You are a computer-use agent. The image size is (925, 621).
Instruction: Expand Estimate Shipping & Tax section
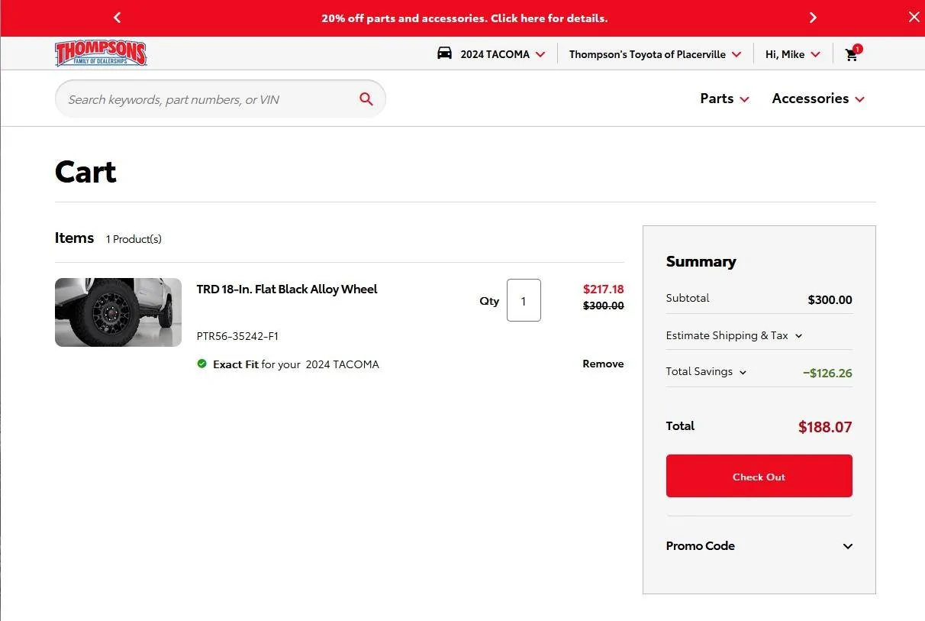[x=733, y=335]
